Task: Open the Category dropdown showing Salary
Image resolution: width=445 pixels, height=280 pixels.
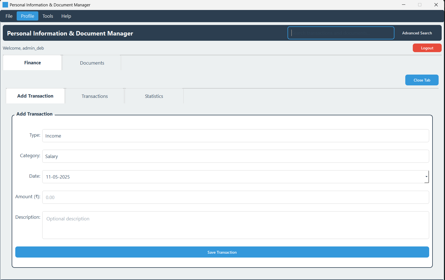Action: point(236,156)
